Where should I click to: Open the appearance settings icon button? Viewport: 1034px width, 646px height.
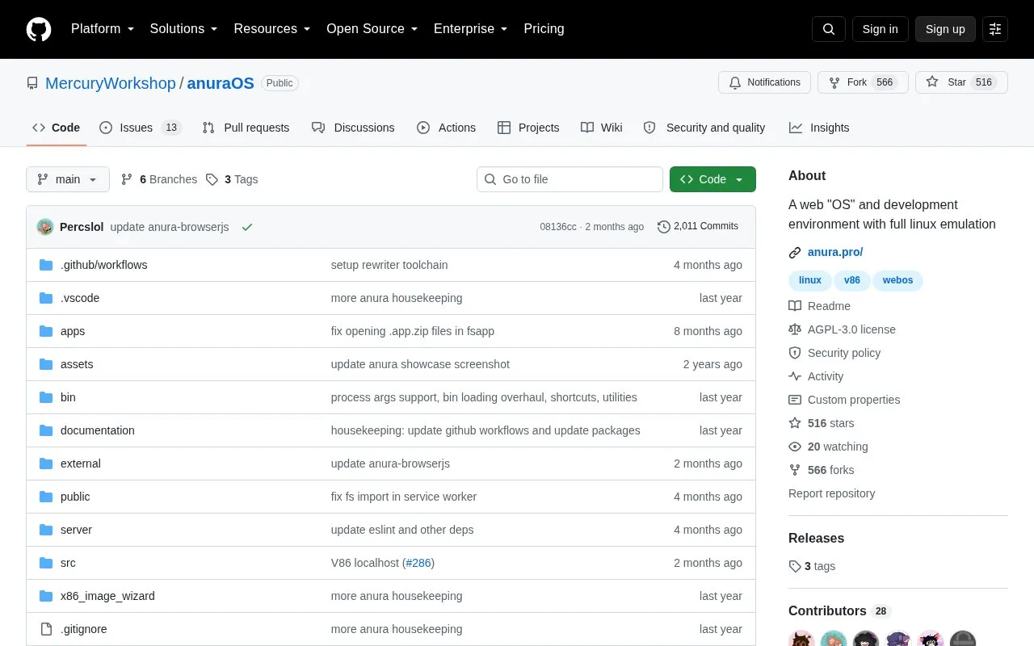(995, 29)
